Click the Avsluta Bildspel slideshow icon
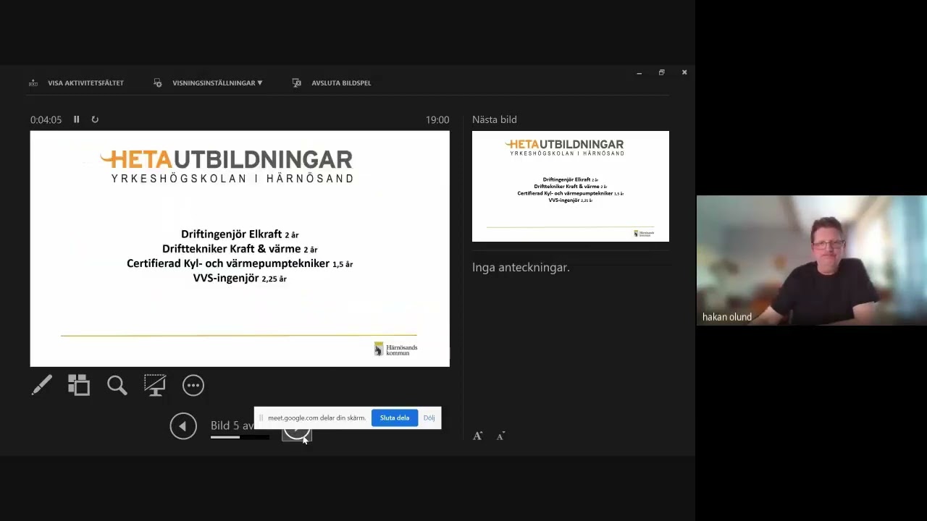This screenshot has height=521, width=927. click(297, 83)
